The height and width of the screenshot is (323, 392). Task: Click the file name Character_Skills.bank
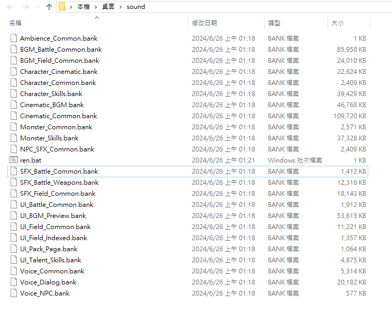(x=51, y=93)
